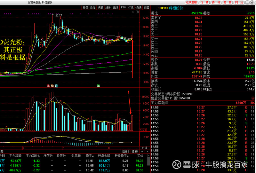
Task: Change the 日线 period selector
Action: (x=145, y=148)
